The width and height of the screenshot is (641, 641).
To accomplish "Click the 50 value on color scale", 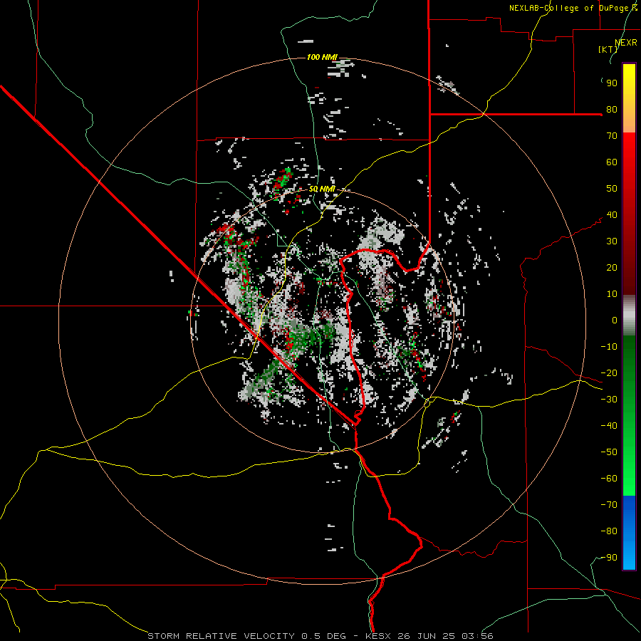I will [612, 189].
